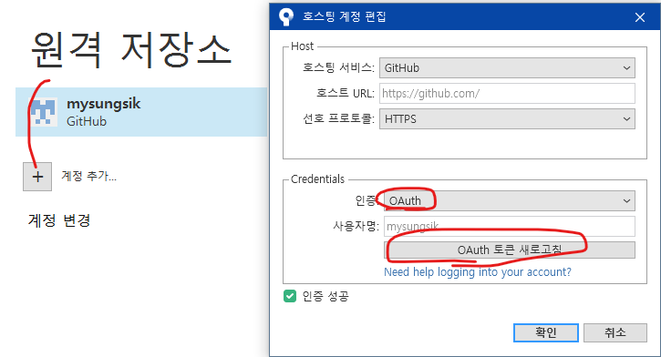661x357 pixels.
Task: Click the 원격 저장소 heading
Action: (131, 50)
